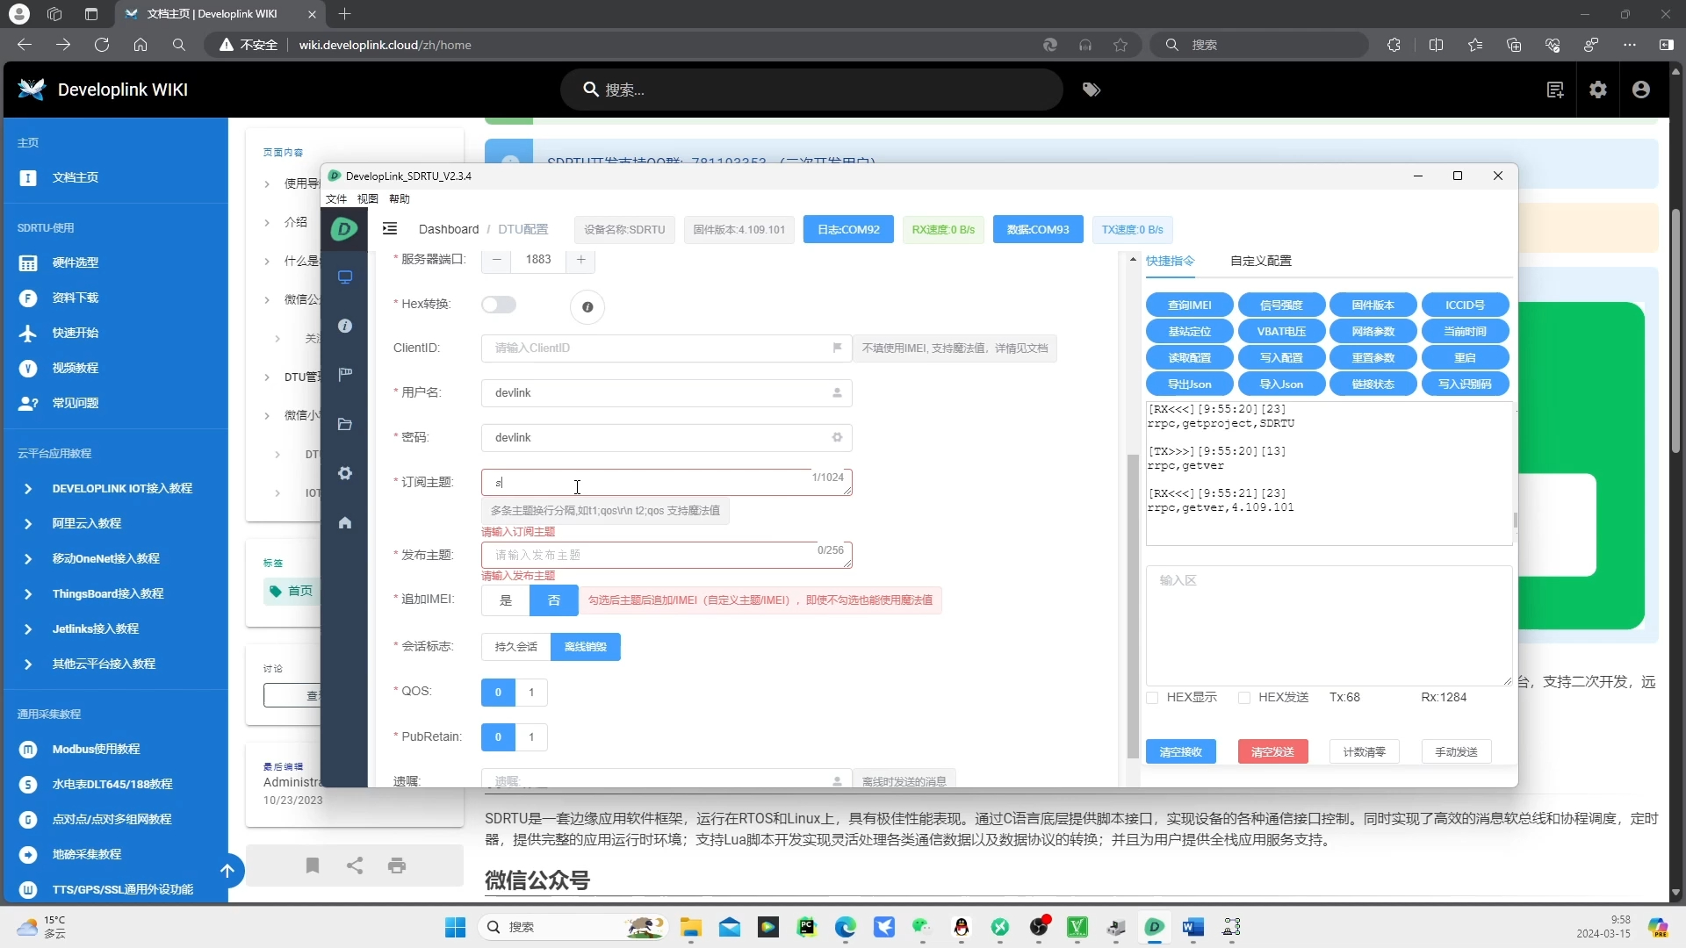Expand Jetlinks接入教程 section

click(x=114, y=629)
